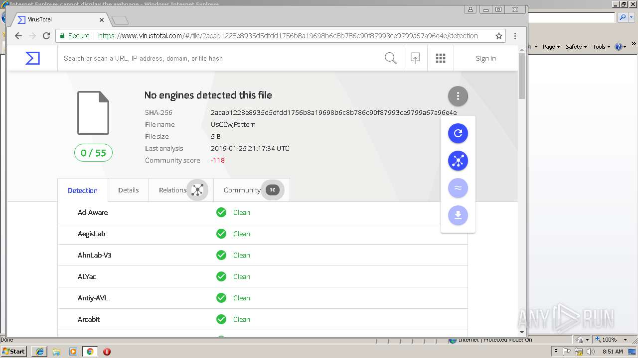Open the Safety menu in Internet Explorer
638x358 pixels.
tap(576, 47)
